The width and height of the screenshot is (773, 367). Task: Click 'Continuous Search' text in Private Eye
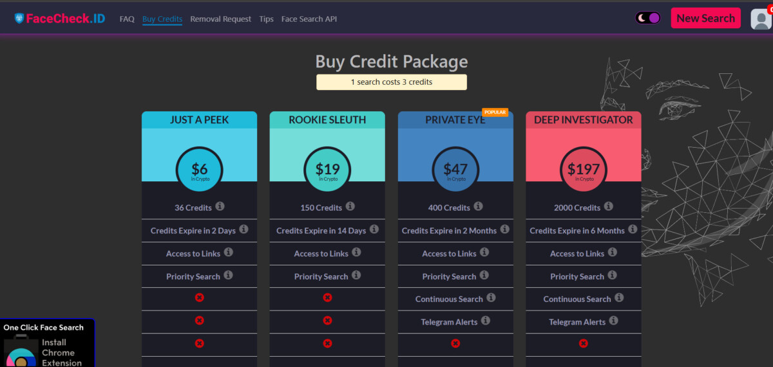click(x=449, y=300)
